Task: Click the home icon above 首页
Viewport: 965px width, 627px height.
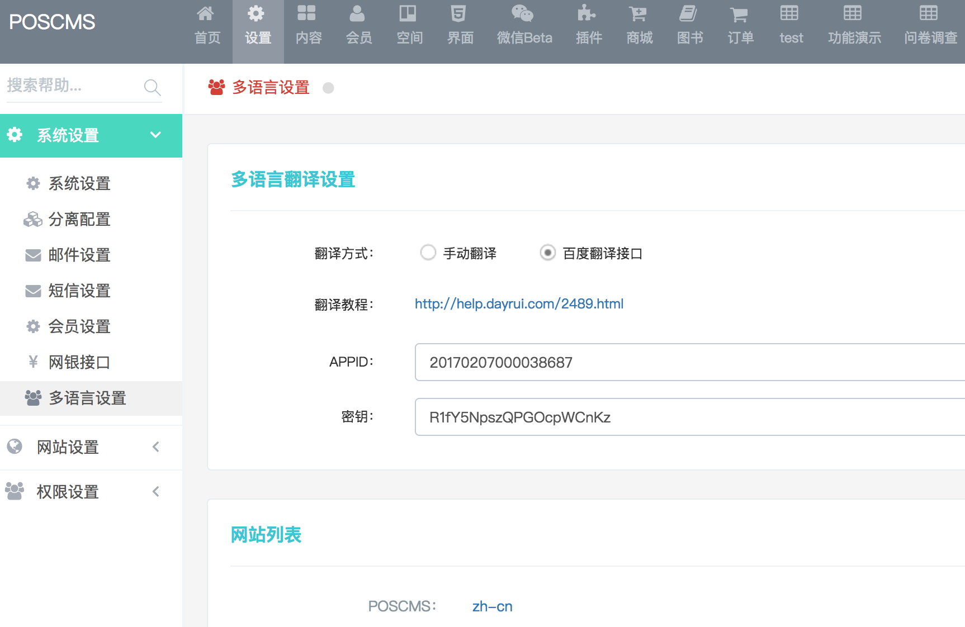Action: 206,13
